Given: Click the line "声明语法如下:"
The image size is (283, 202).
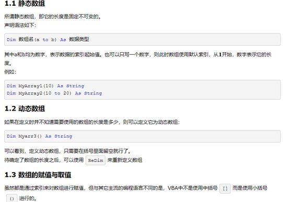Looking at the screenshot, I should click(20, 25).
